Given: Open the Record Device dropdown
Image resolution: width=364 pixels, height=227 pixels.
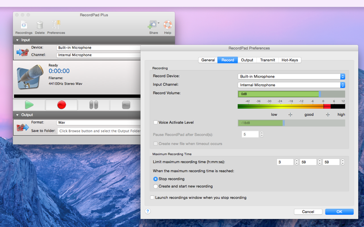Looking at the screenshot, I should 291,76.
